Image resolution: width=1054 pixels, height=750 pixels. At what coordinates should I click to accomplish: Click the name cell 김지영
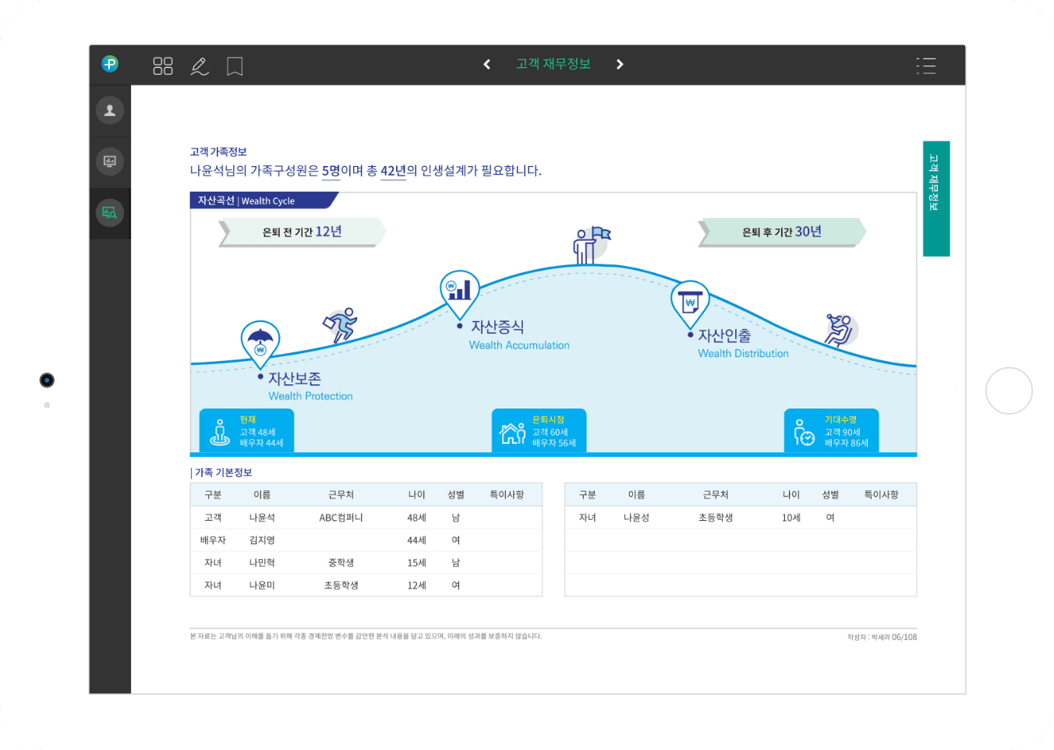pos(262,540)
